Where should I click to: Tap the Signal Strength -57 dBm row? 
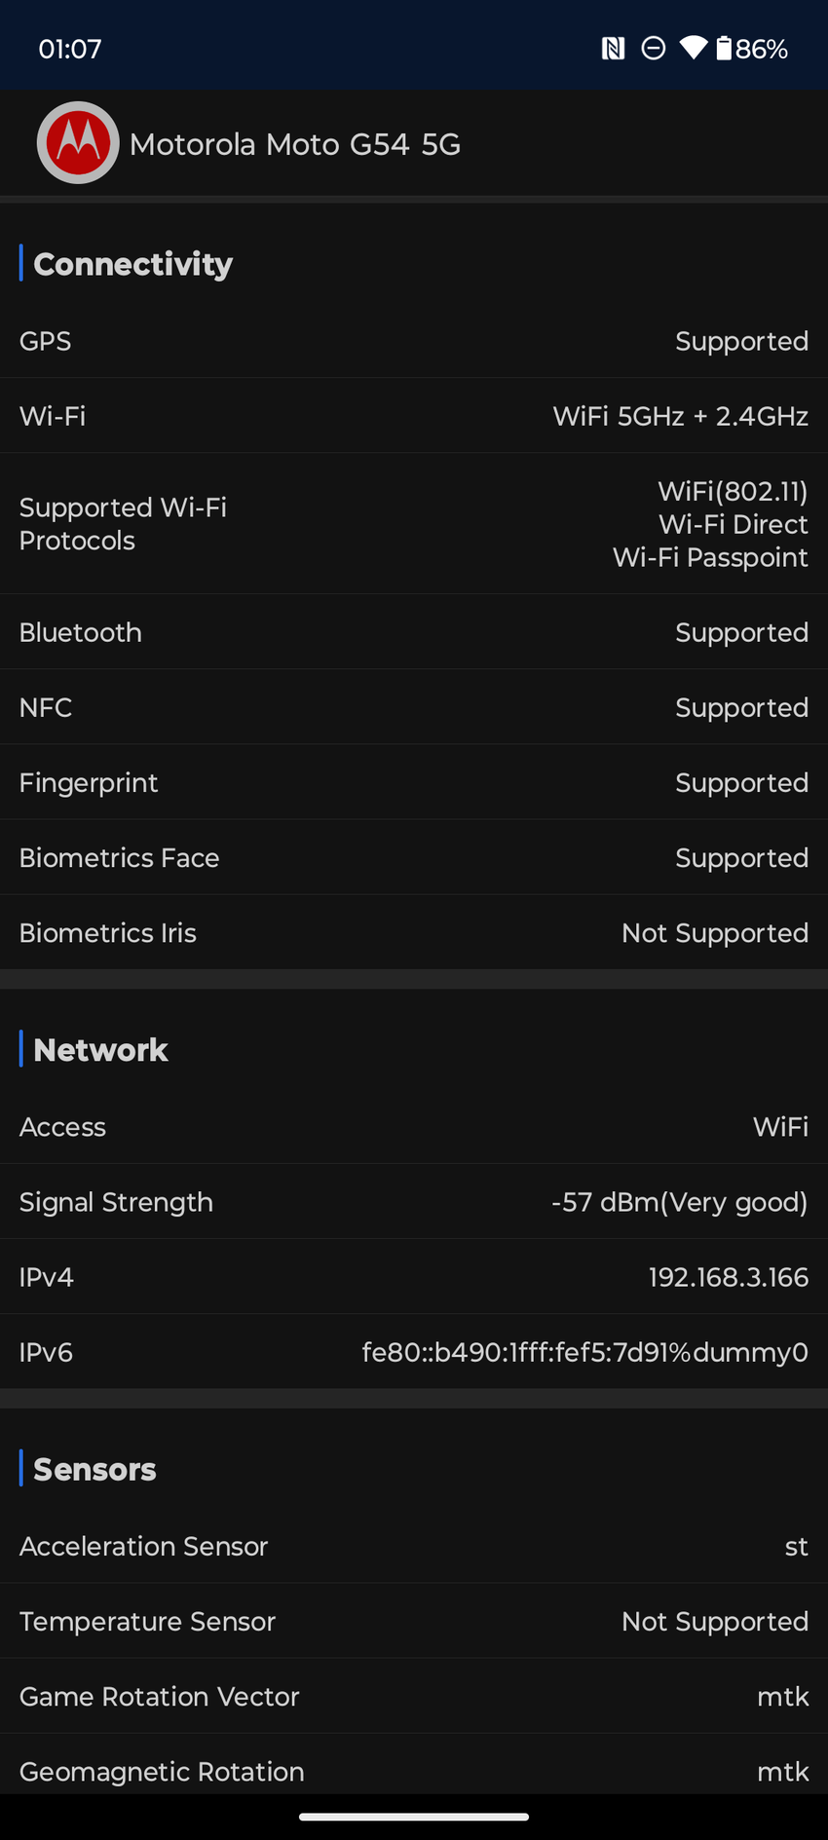(x=414, y=1202)
